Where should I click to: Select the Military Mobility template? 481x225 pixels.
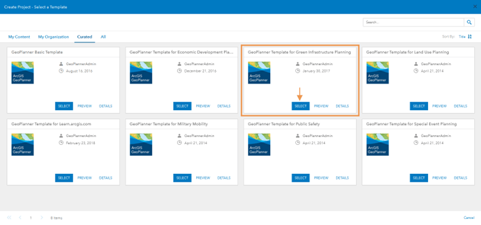(182, 178)
